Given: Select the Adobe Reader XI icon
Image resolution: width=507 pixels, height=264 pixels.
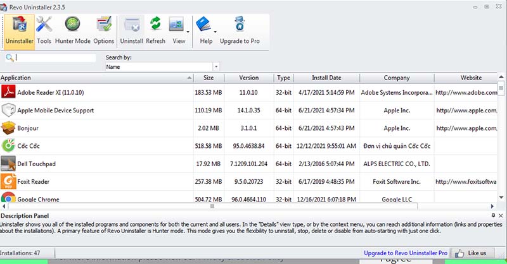Looking at the screenshot, I should tap(8, 92).
